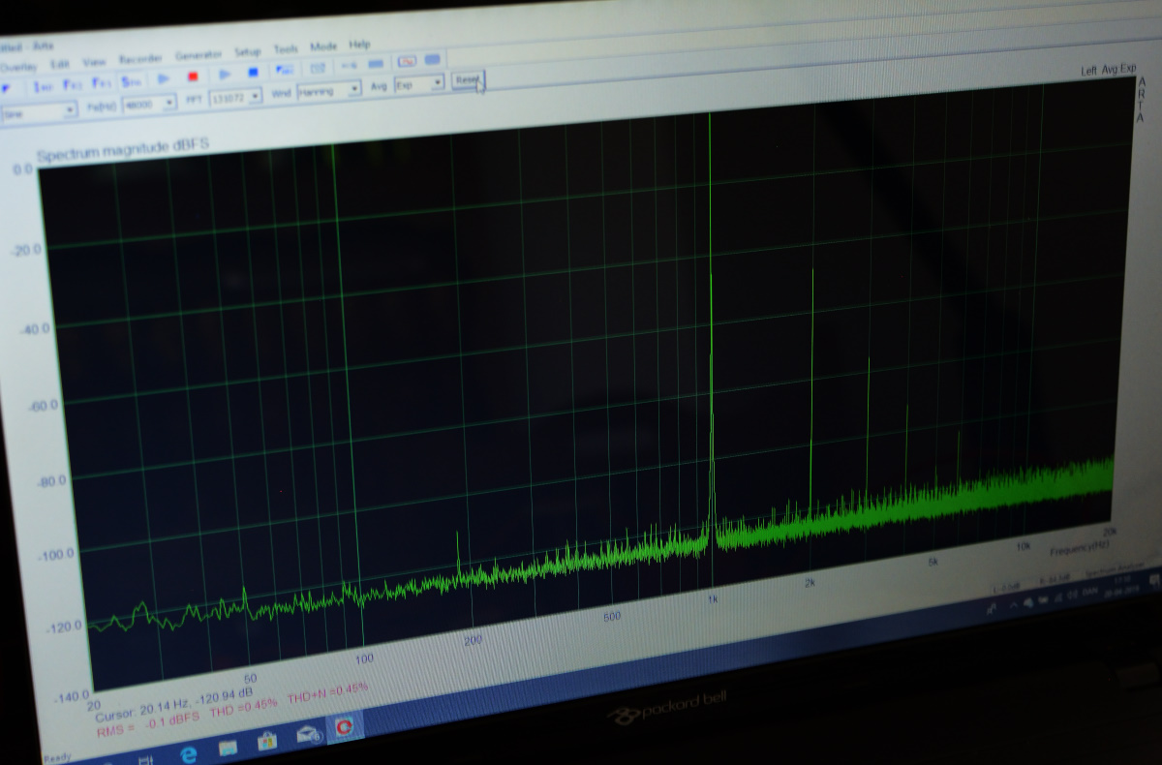Open the Tools menu
Image resolution: width=1162 pixels, height=765 pixels.
click(286, 48)
